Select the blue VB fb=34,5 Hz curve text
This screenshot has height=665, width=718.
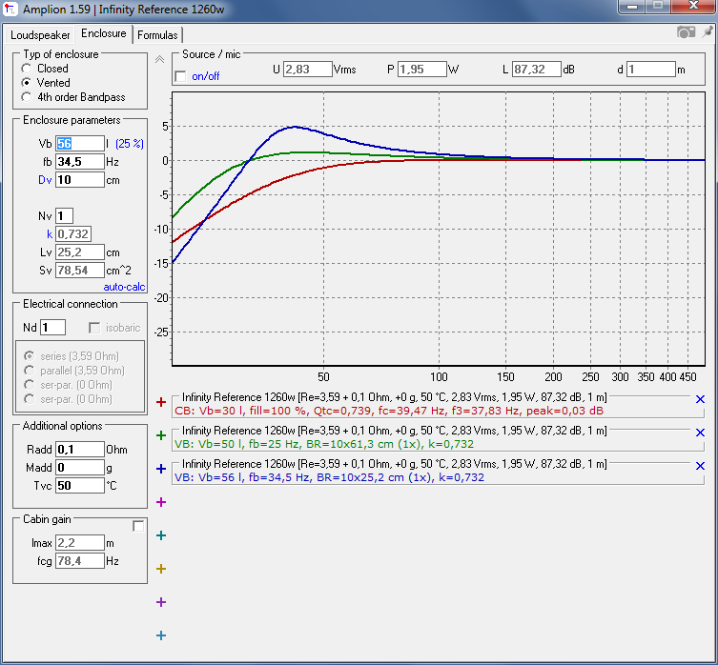(329, 477)
